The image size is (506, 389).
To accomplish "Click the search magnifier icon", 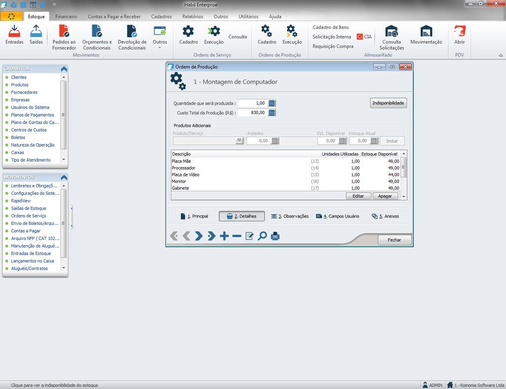I will 262,236.
